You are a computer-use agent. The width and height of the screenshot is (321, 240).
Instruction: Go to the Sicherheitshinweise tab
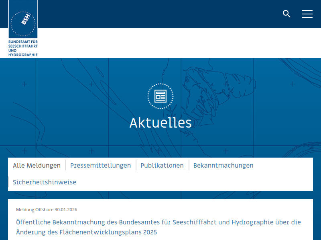[45, 182]
